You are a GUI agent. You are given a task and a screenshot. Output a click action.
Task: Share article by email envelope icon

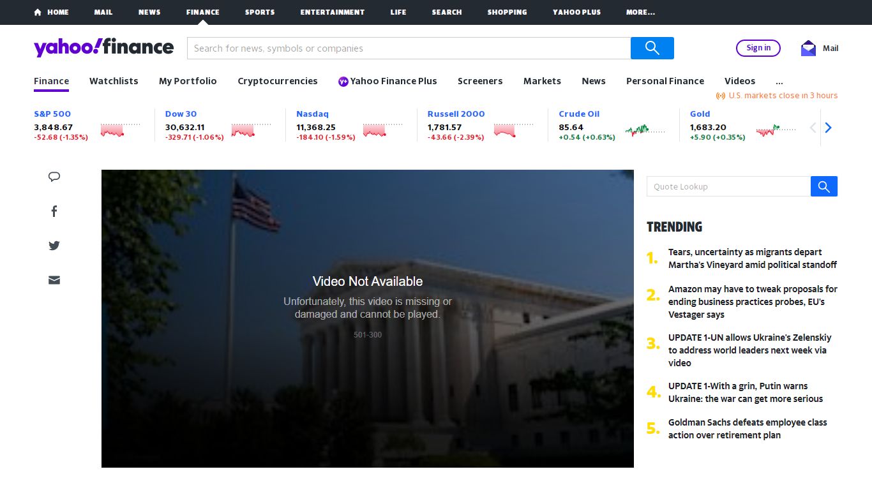pos(54,280)
